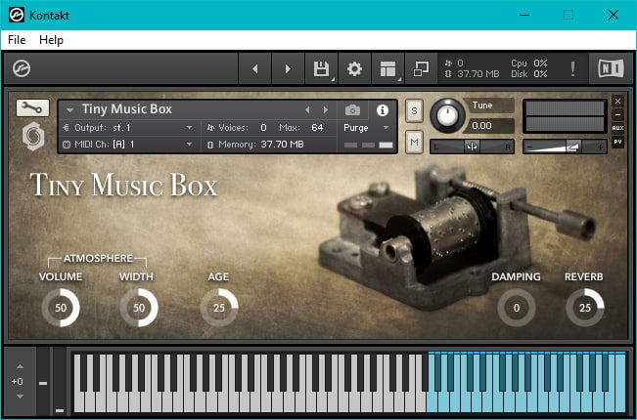Go to next instrument with the right toolbar arrow
This screenshot has width=637, height=420.
[x=288, y=69]
